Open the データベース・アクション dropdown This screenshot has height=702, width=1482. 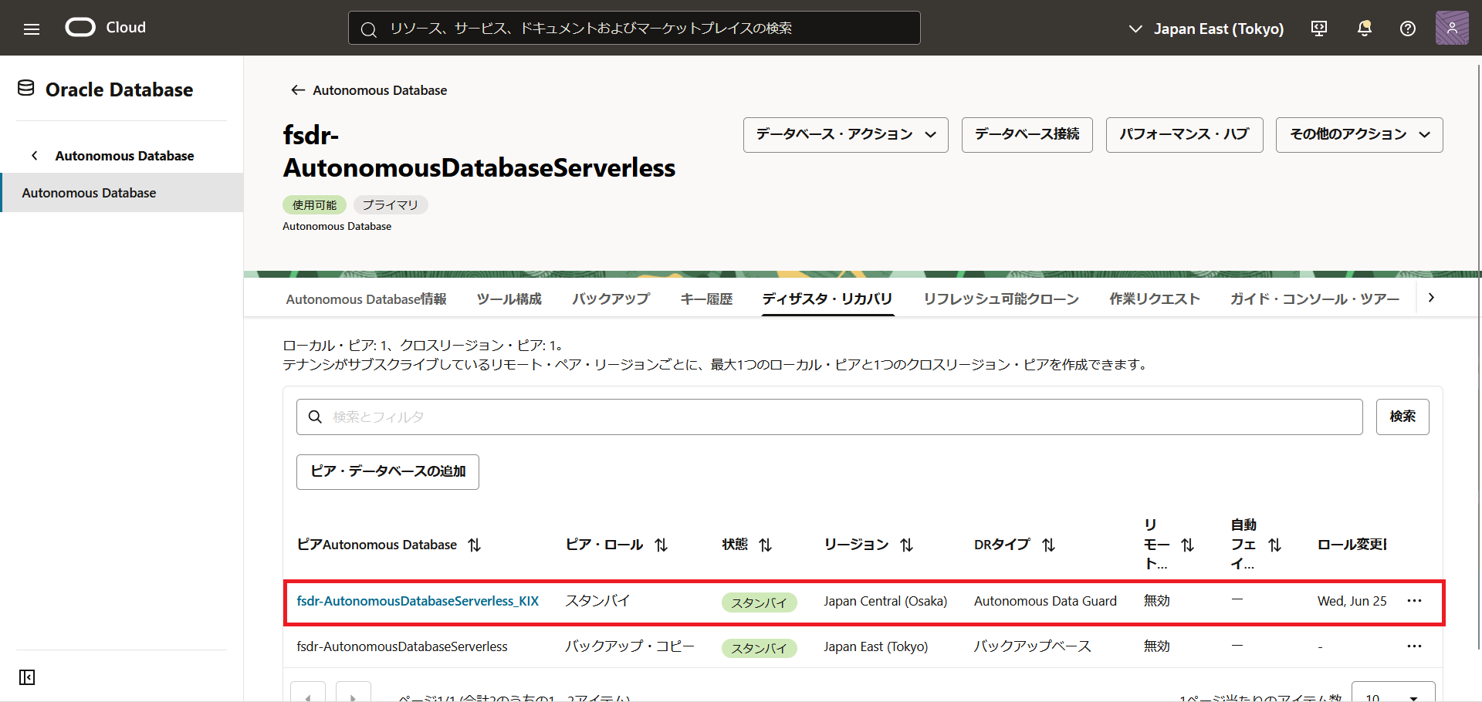point(846,135)
